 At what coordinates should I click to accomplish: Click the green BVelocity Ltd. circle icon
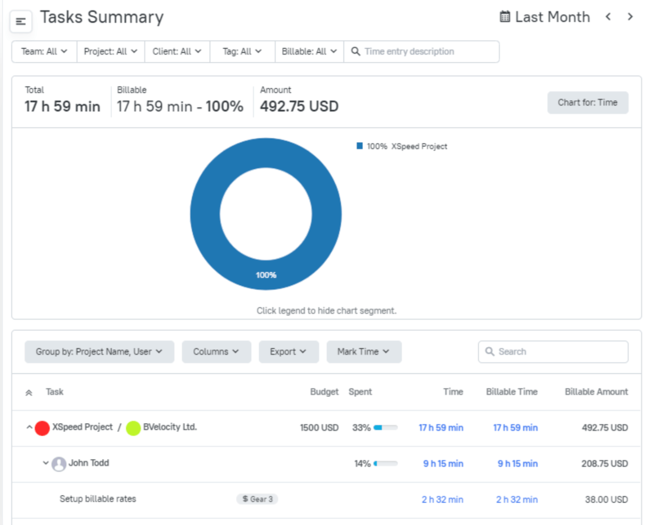point(133,428)
